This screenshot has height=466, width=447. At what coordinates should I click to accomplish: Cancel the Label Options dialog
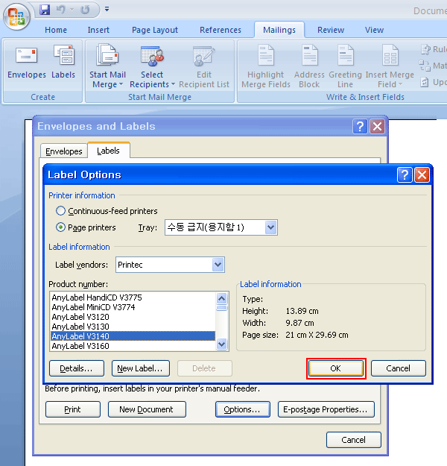point(399,368)
